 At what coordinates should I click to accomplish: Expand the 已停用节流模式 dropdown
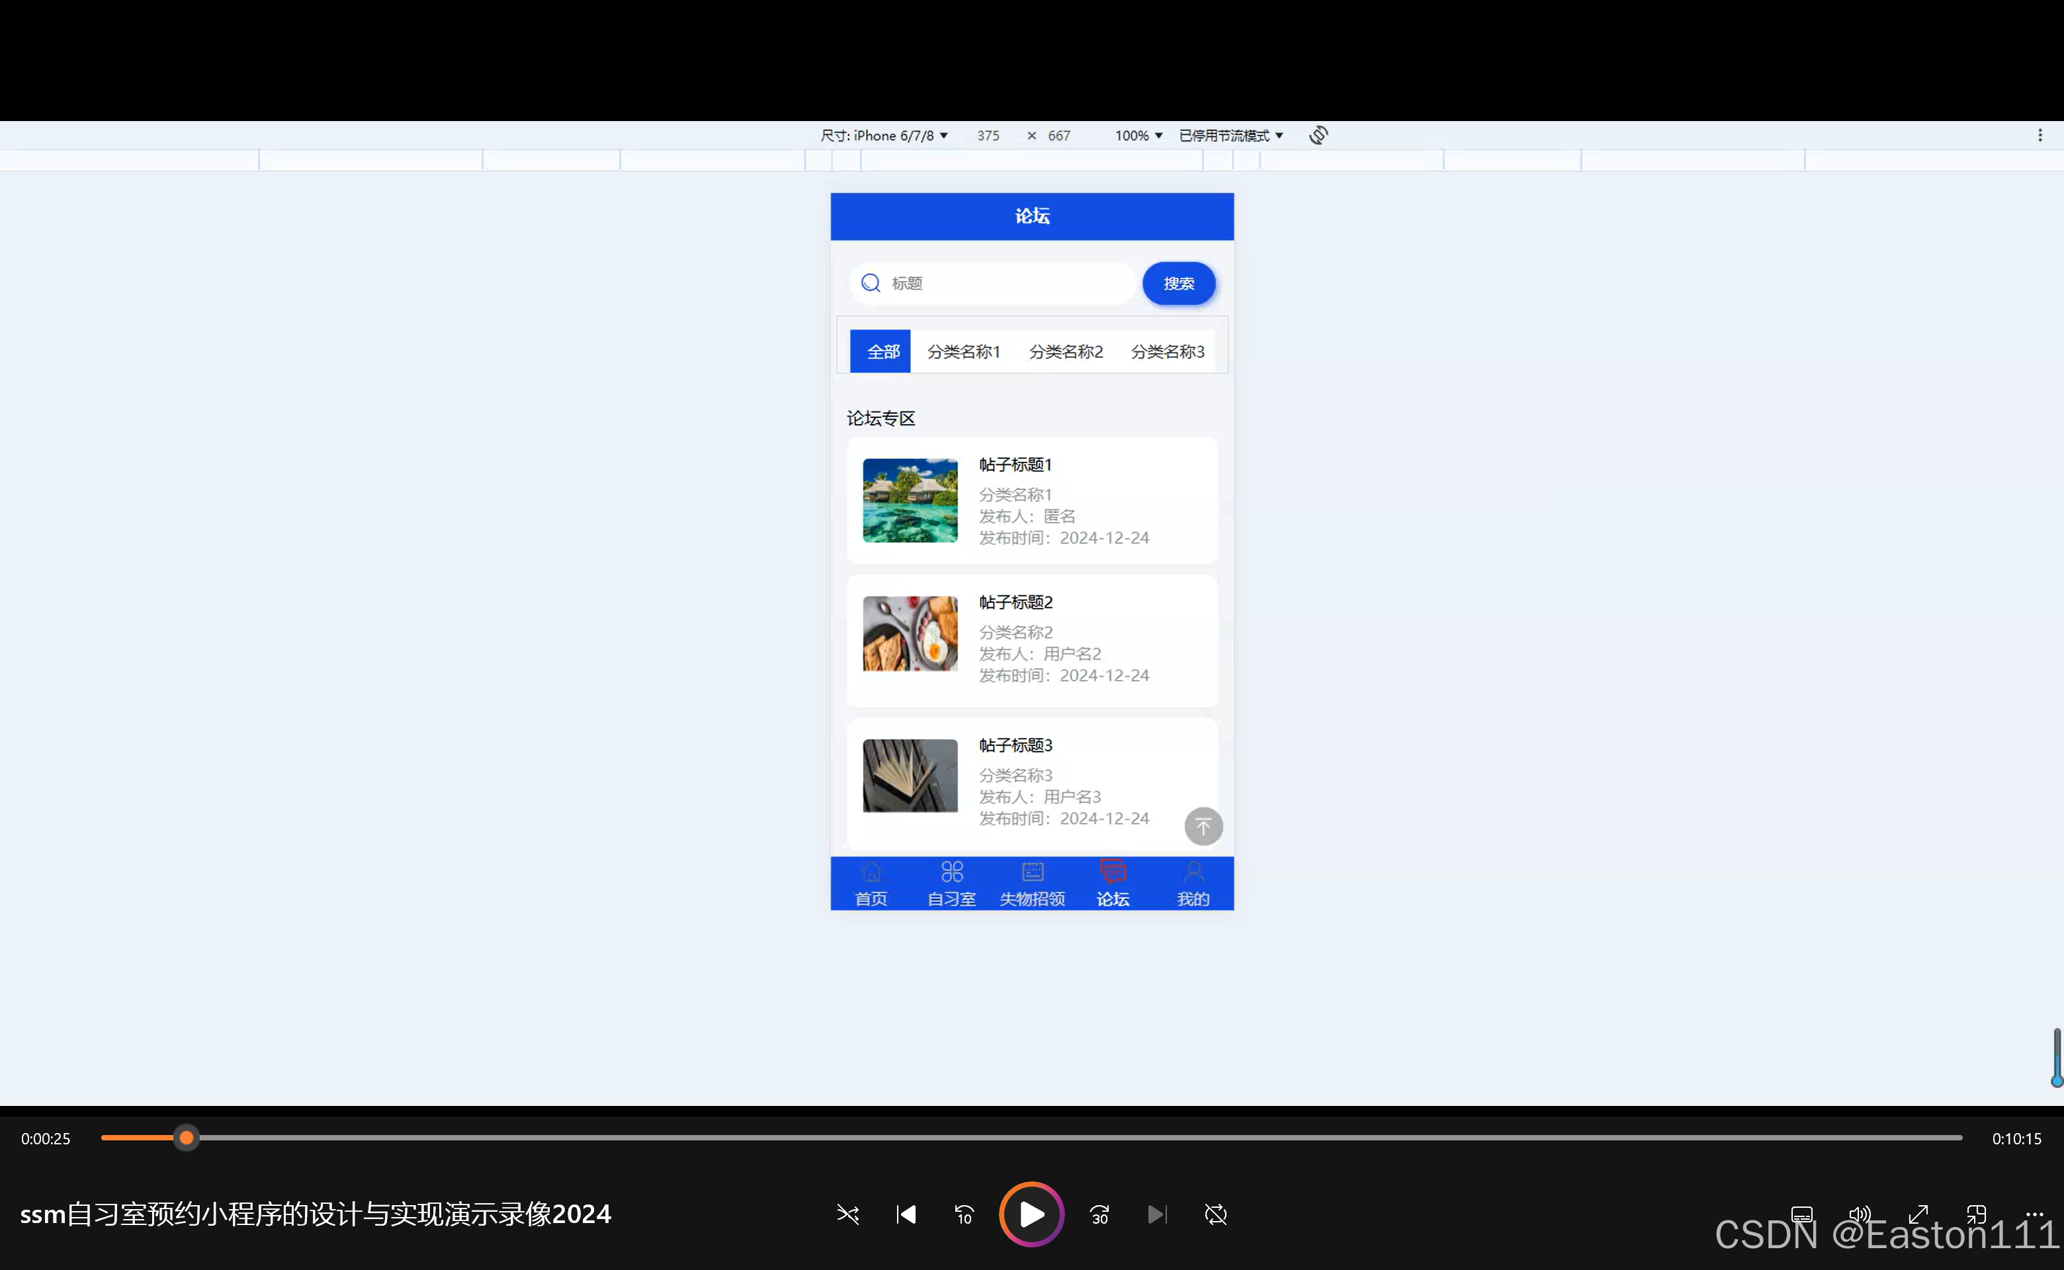1230,134
